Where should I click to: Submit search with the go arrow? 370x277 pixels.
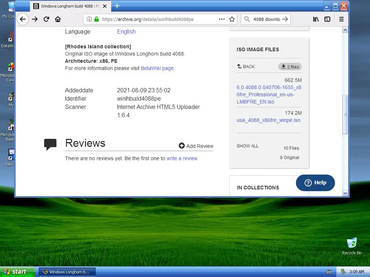(285, 19)
